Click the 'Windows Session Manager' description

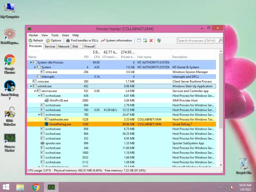[190, 72]
